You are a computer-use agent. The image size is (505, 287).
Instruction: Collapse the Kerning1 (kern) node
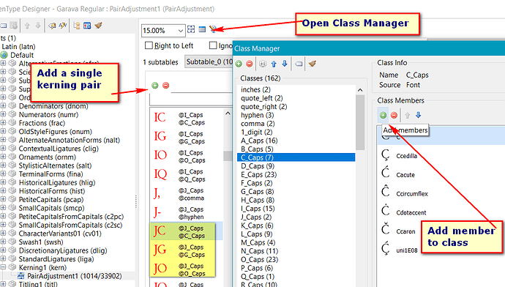pyautogui.click(x=3, y=267)
